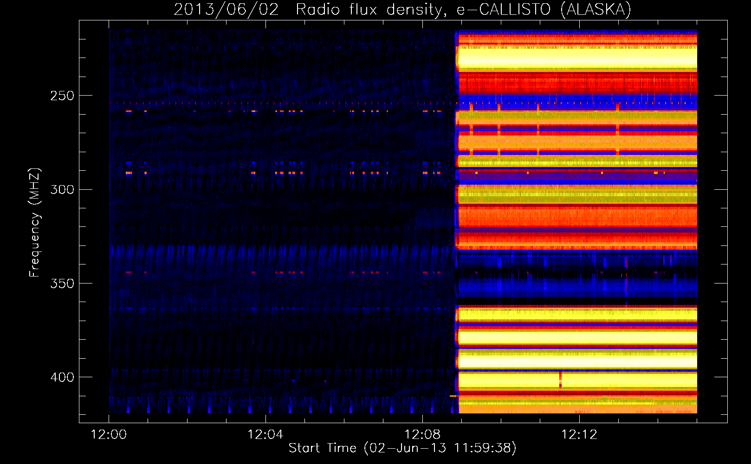This screenshot has width=751, height=464.
Task: Click the 12:00 time tick label
Action: point(109,434)
